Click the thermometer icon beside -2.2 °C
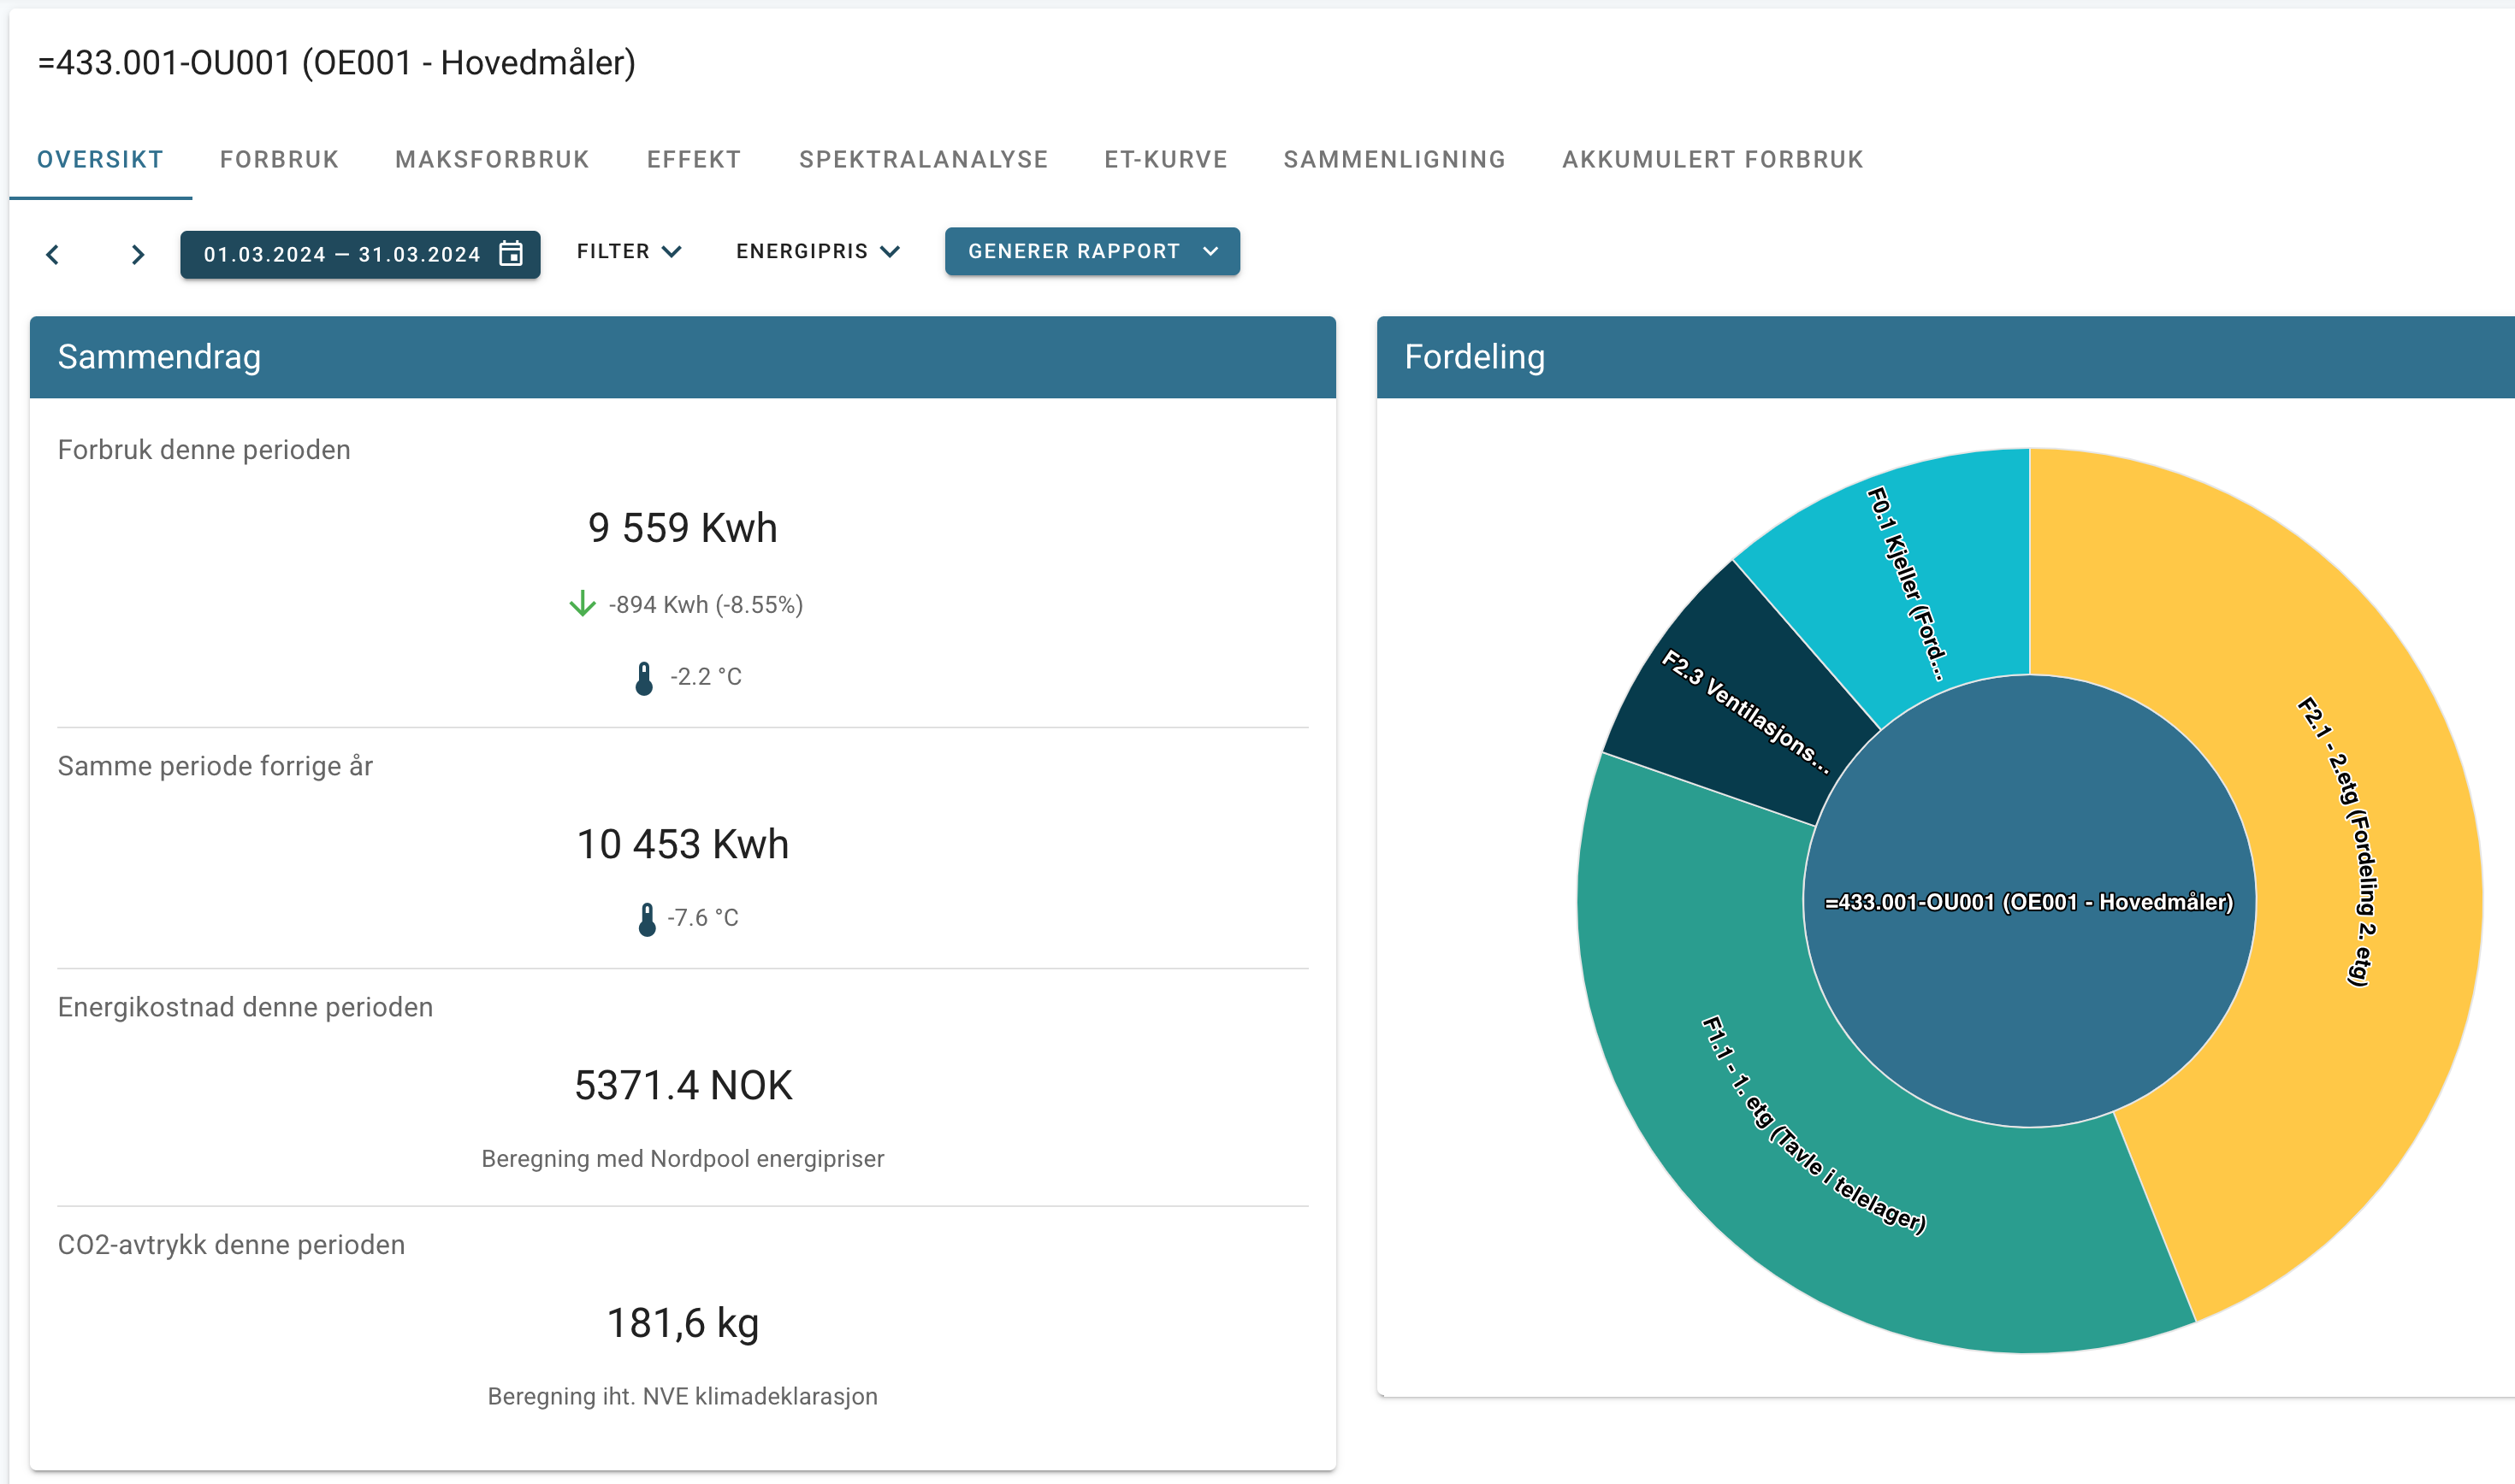The width and height of the screenshot is (2515, 1484). 644,678
